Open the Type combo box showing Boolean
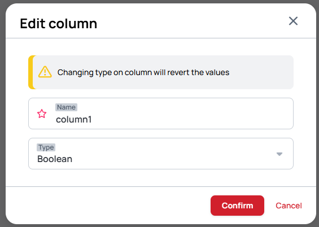The height and width of the screenshot is (227, 319). (161, 154)
